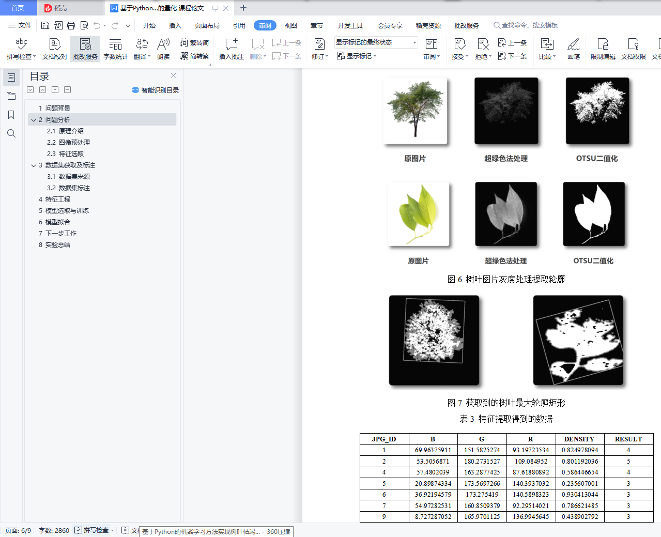Go to next revision 下一条 beside 拒绝

click(512, 56)
